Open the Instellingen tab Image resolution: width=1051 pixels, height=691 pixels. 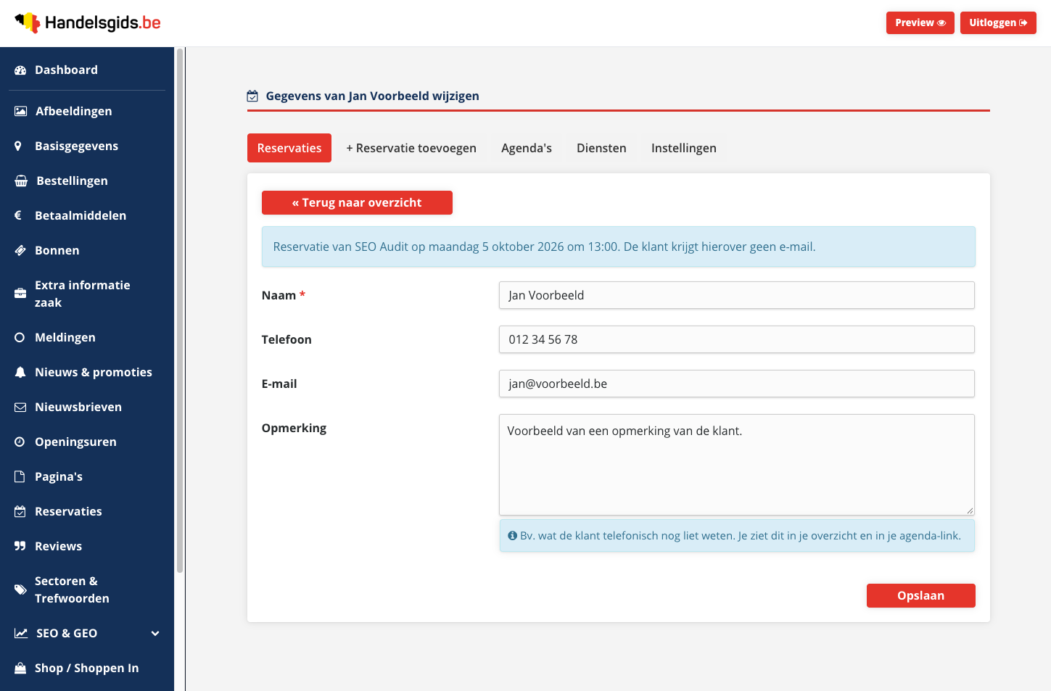[x=684, y=148]
